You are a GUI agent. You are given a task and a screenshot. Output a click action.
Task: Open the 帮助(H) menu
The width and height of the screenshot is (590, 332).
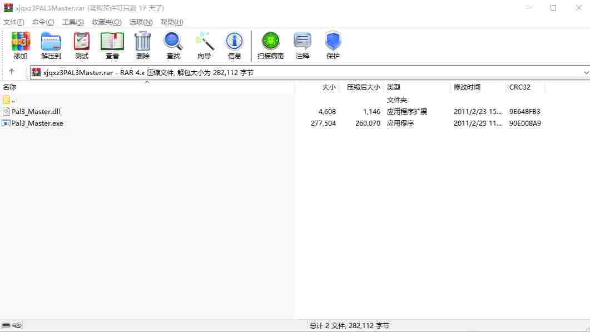coord(172,22)
